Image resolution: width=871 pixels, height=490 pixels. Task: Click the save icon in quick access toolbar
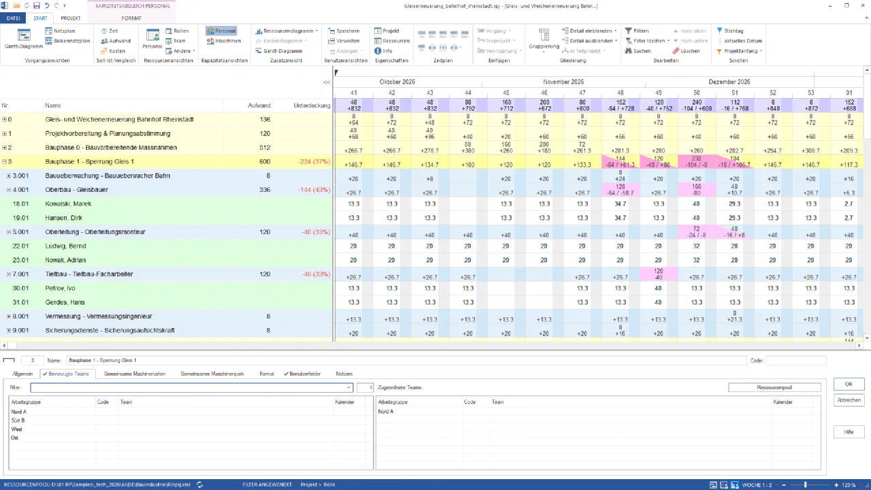[36, 5]
